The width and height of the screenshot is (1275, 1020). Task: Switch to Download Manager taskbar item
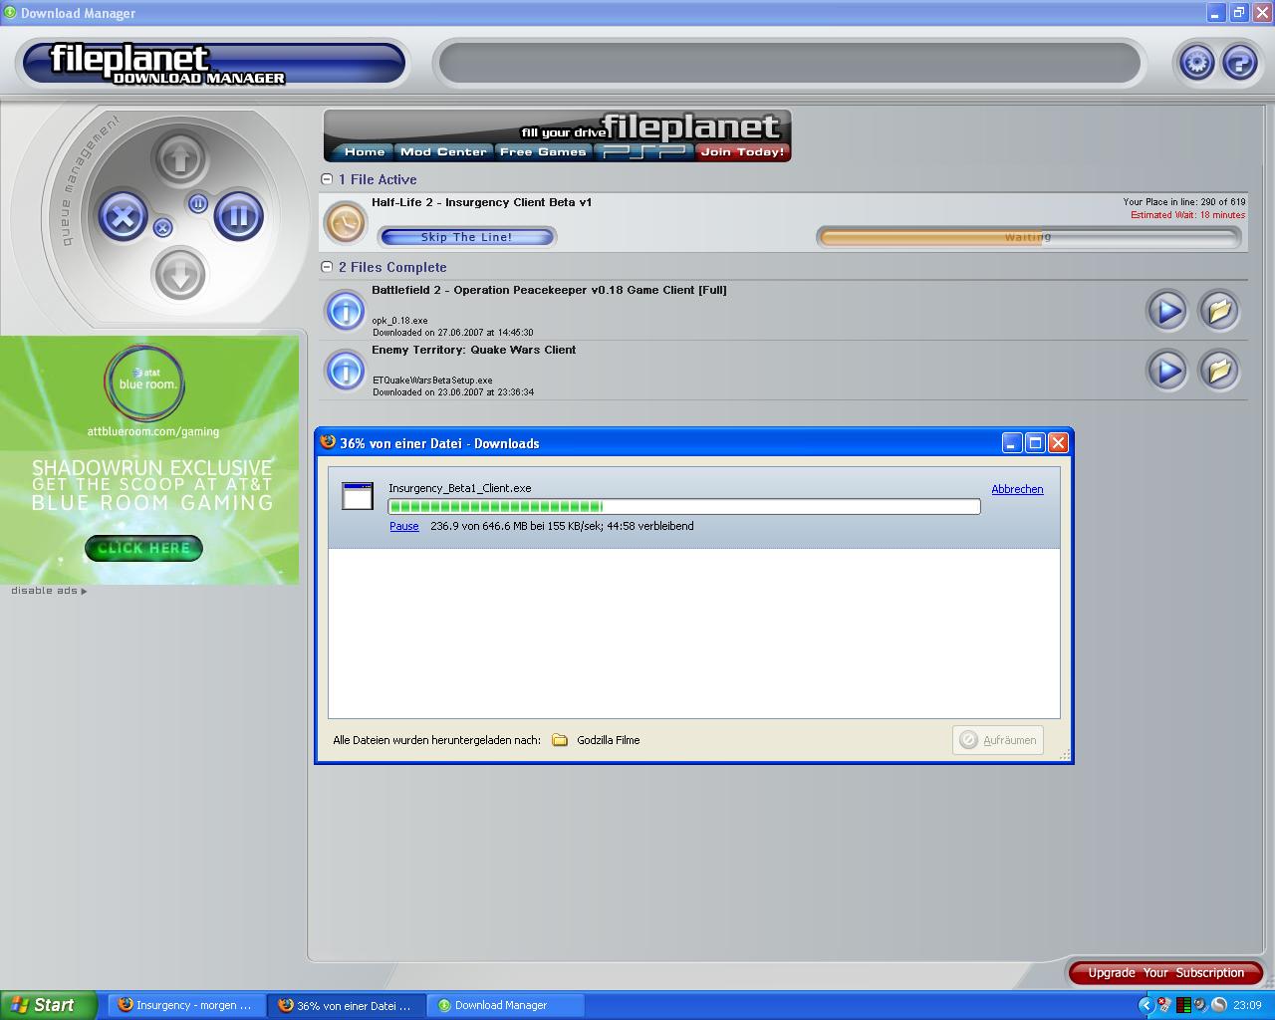pyautogui.click(x=506, y=1005)
